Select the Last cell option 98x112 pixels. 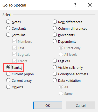55,61
